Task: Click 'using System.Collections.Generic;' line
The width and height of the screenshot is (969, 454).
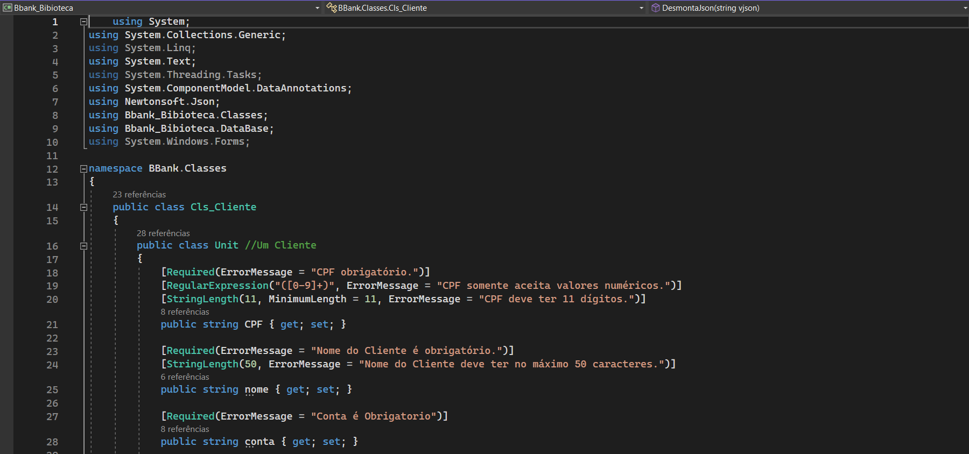Action: click(x=187, y=35)
